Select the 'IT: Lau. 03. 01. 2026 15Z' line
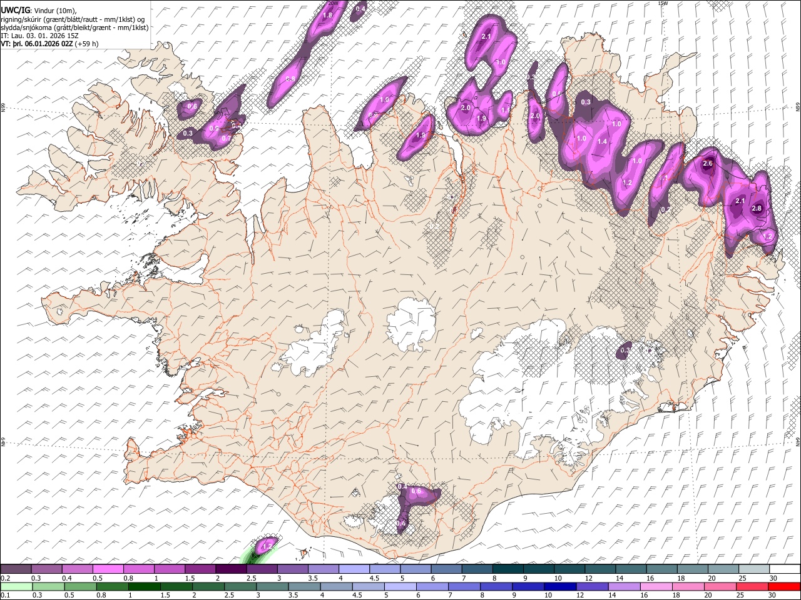The width and height of the screenshot is (801, 600). (39, 36)
